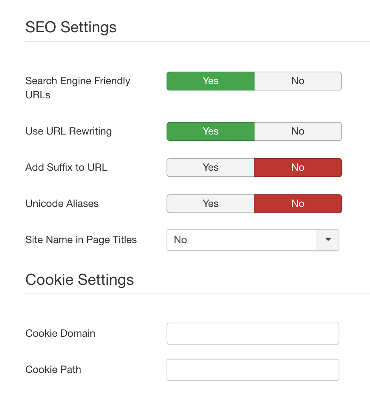Click the Add Suffix to URL label
Image resolution: width=370 pixels, height=417 pixels.
(66, 168)
